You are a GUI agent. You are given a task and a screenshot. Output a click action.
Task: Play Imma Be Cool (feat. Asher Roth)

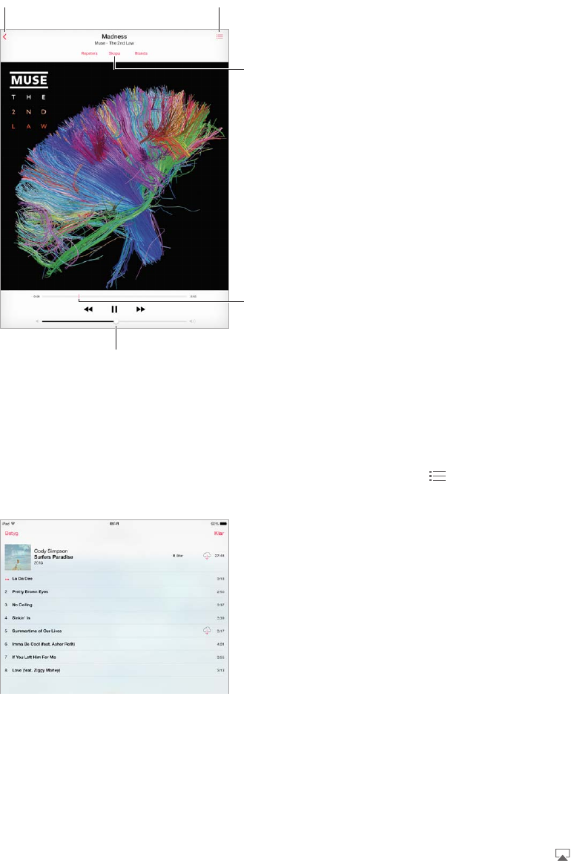tap(114, 644)
